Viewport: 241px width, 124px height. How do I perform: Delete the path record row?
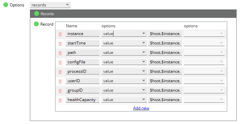point(60,53)
